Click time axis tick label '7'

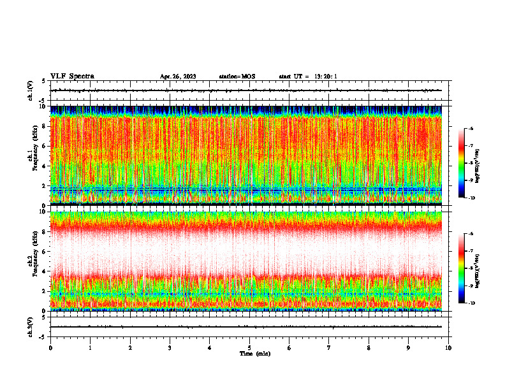click(329, 348)
